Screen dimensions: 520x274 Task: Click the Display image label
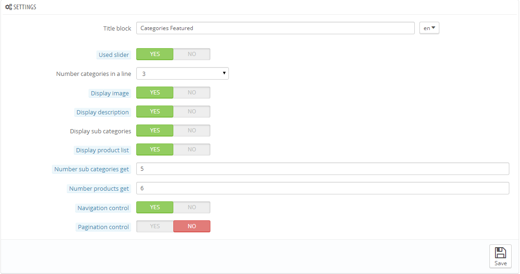(x=110, y=93)
